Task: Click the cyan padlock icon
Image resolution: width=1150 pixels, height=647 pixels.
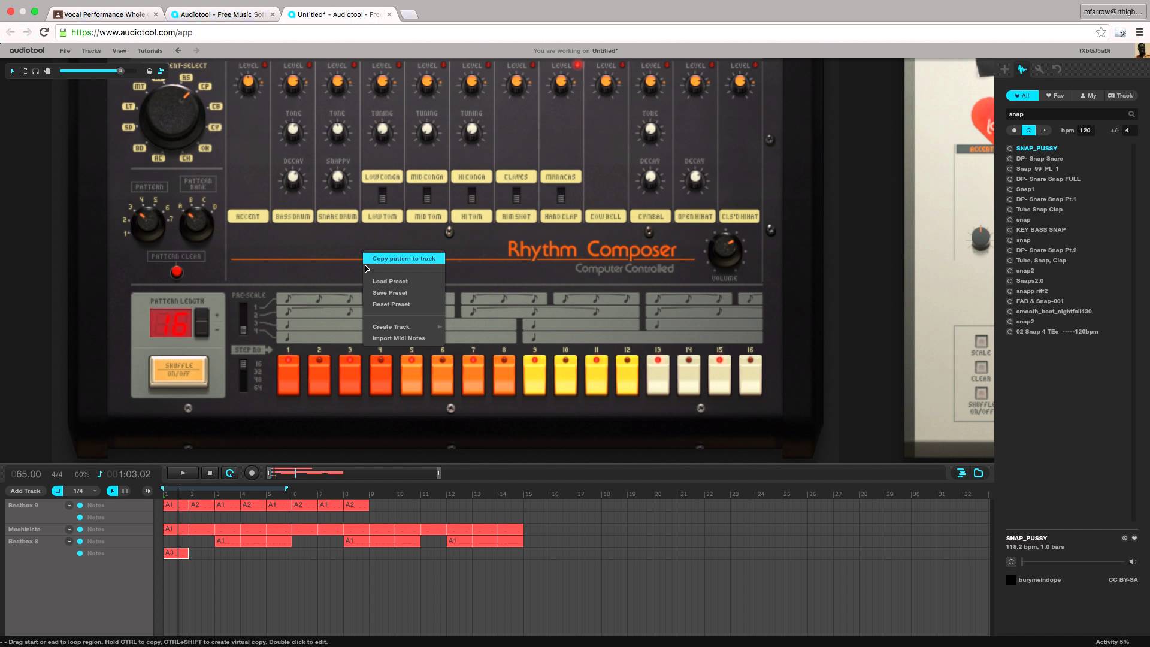Action: (161, 71)
